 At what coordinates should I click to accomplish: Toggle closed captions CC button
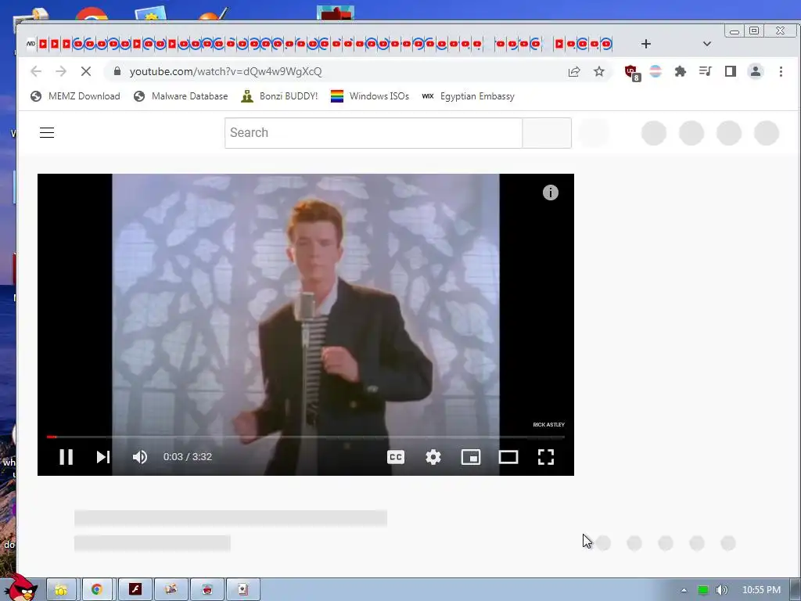click(x=396, y=457)
